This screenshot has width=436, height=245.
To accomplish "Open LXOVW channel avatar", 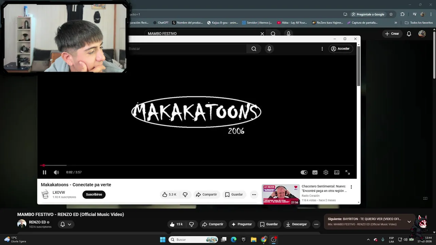I will click(45, 195).
